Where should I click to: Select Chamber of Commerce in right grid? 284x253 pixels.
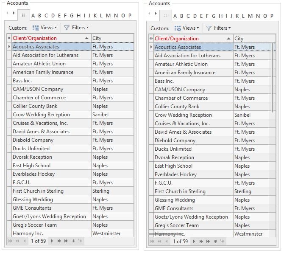212,98
